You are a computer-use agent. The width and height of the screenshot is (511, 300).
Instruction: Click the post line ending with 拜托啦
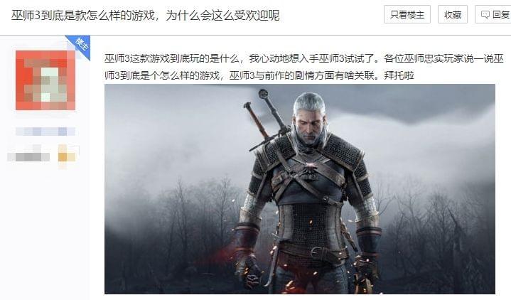[259, 75]
